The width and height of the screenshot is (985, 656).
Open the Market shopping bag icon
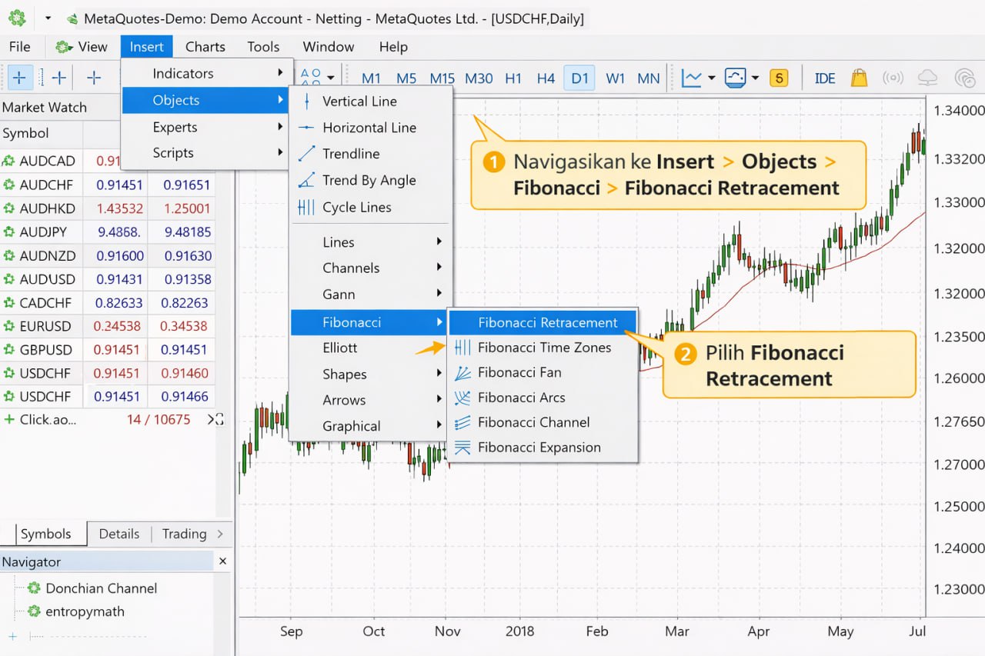(x=859, y=78)
